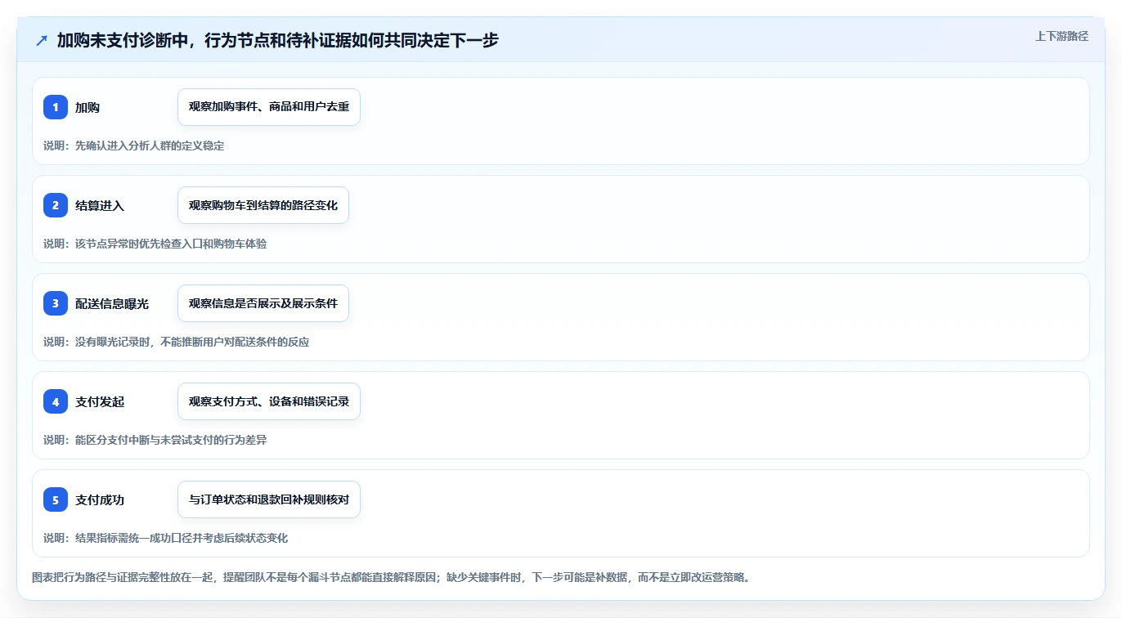1122x618 pixels.
Task: Select the 支付发起 step name
Action: (x=100, y=401)
